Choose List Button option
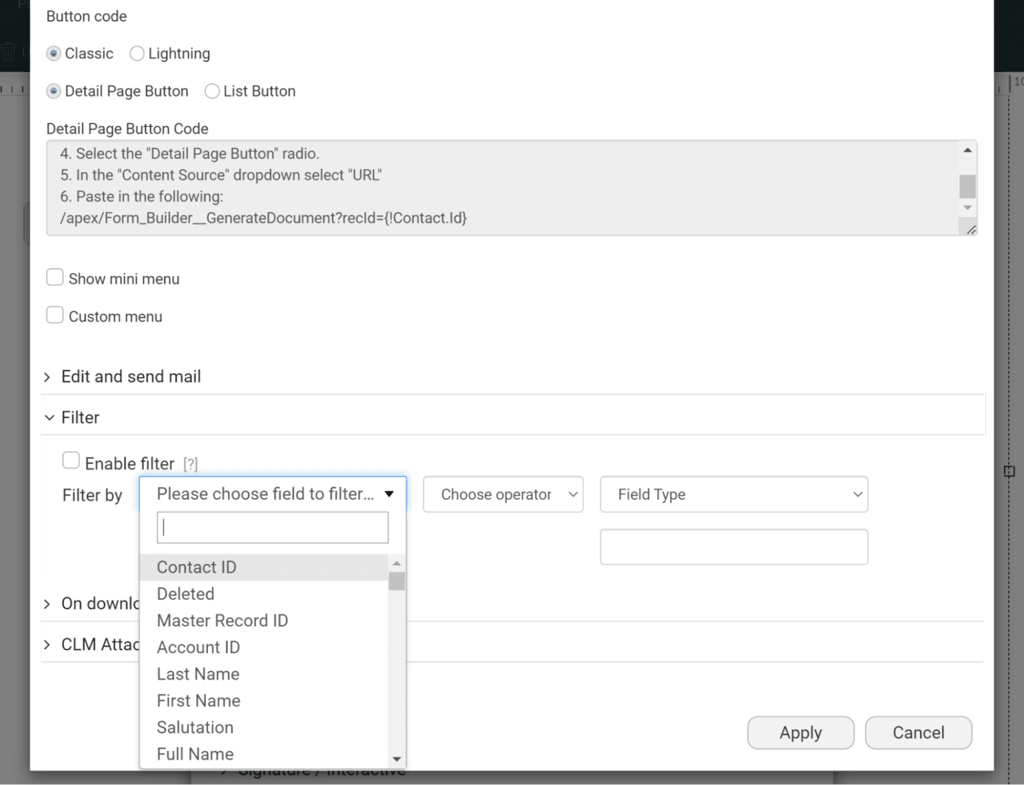The height and width of the screenshot is (785, 1024). point(212,91)
